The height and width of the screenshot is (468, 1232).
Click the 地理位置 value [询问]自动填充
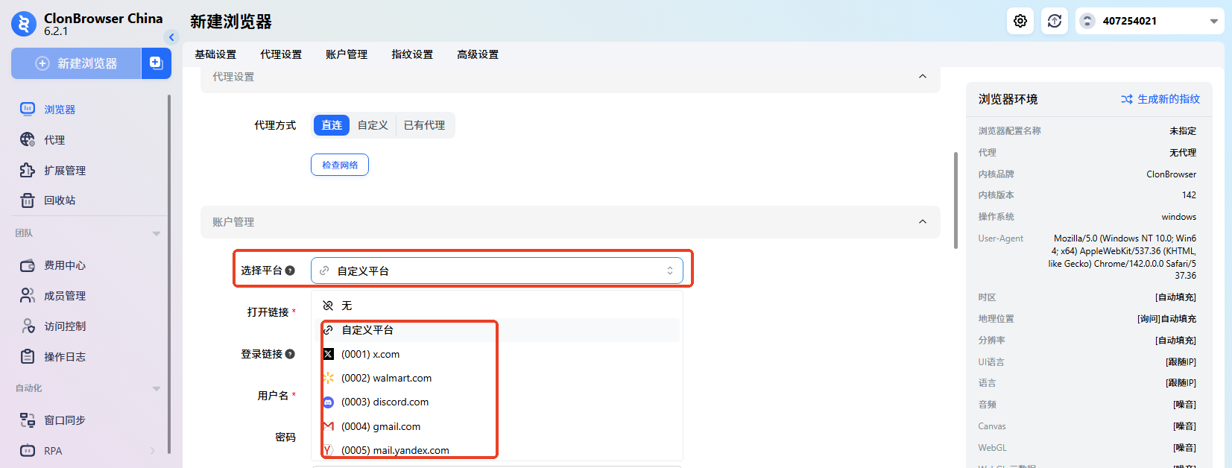click(x=1166, y=319)
